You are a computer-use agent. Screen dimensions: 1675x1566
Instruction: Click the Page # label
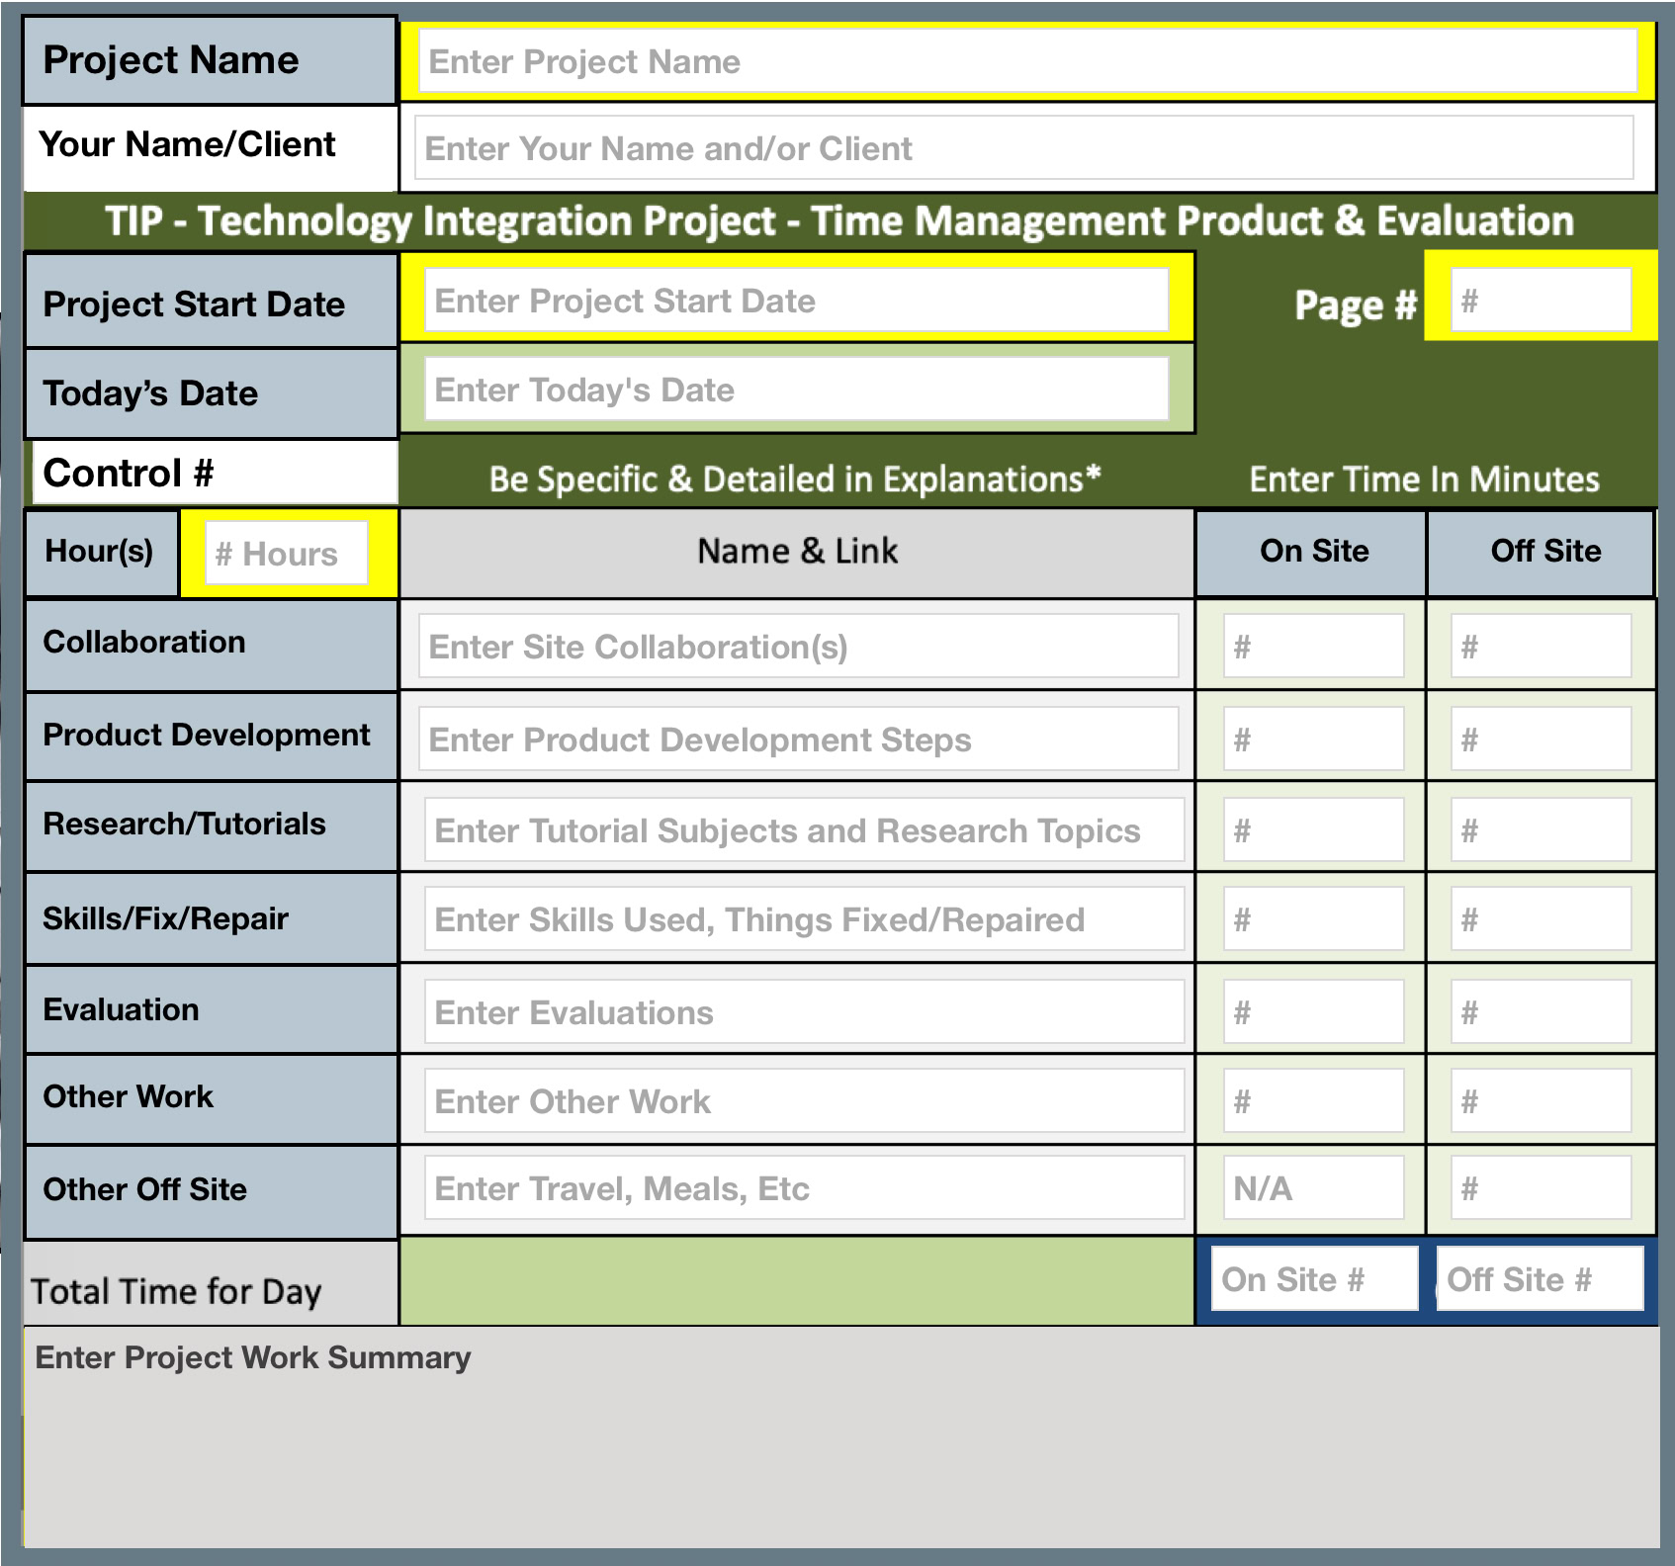(1356, 304)
